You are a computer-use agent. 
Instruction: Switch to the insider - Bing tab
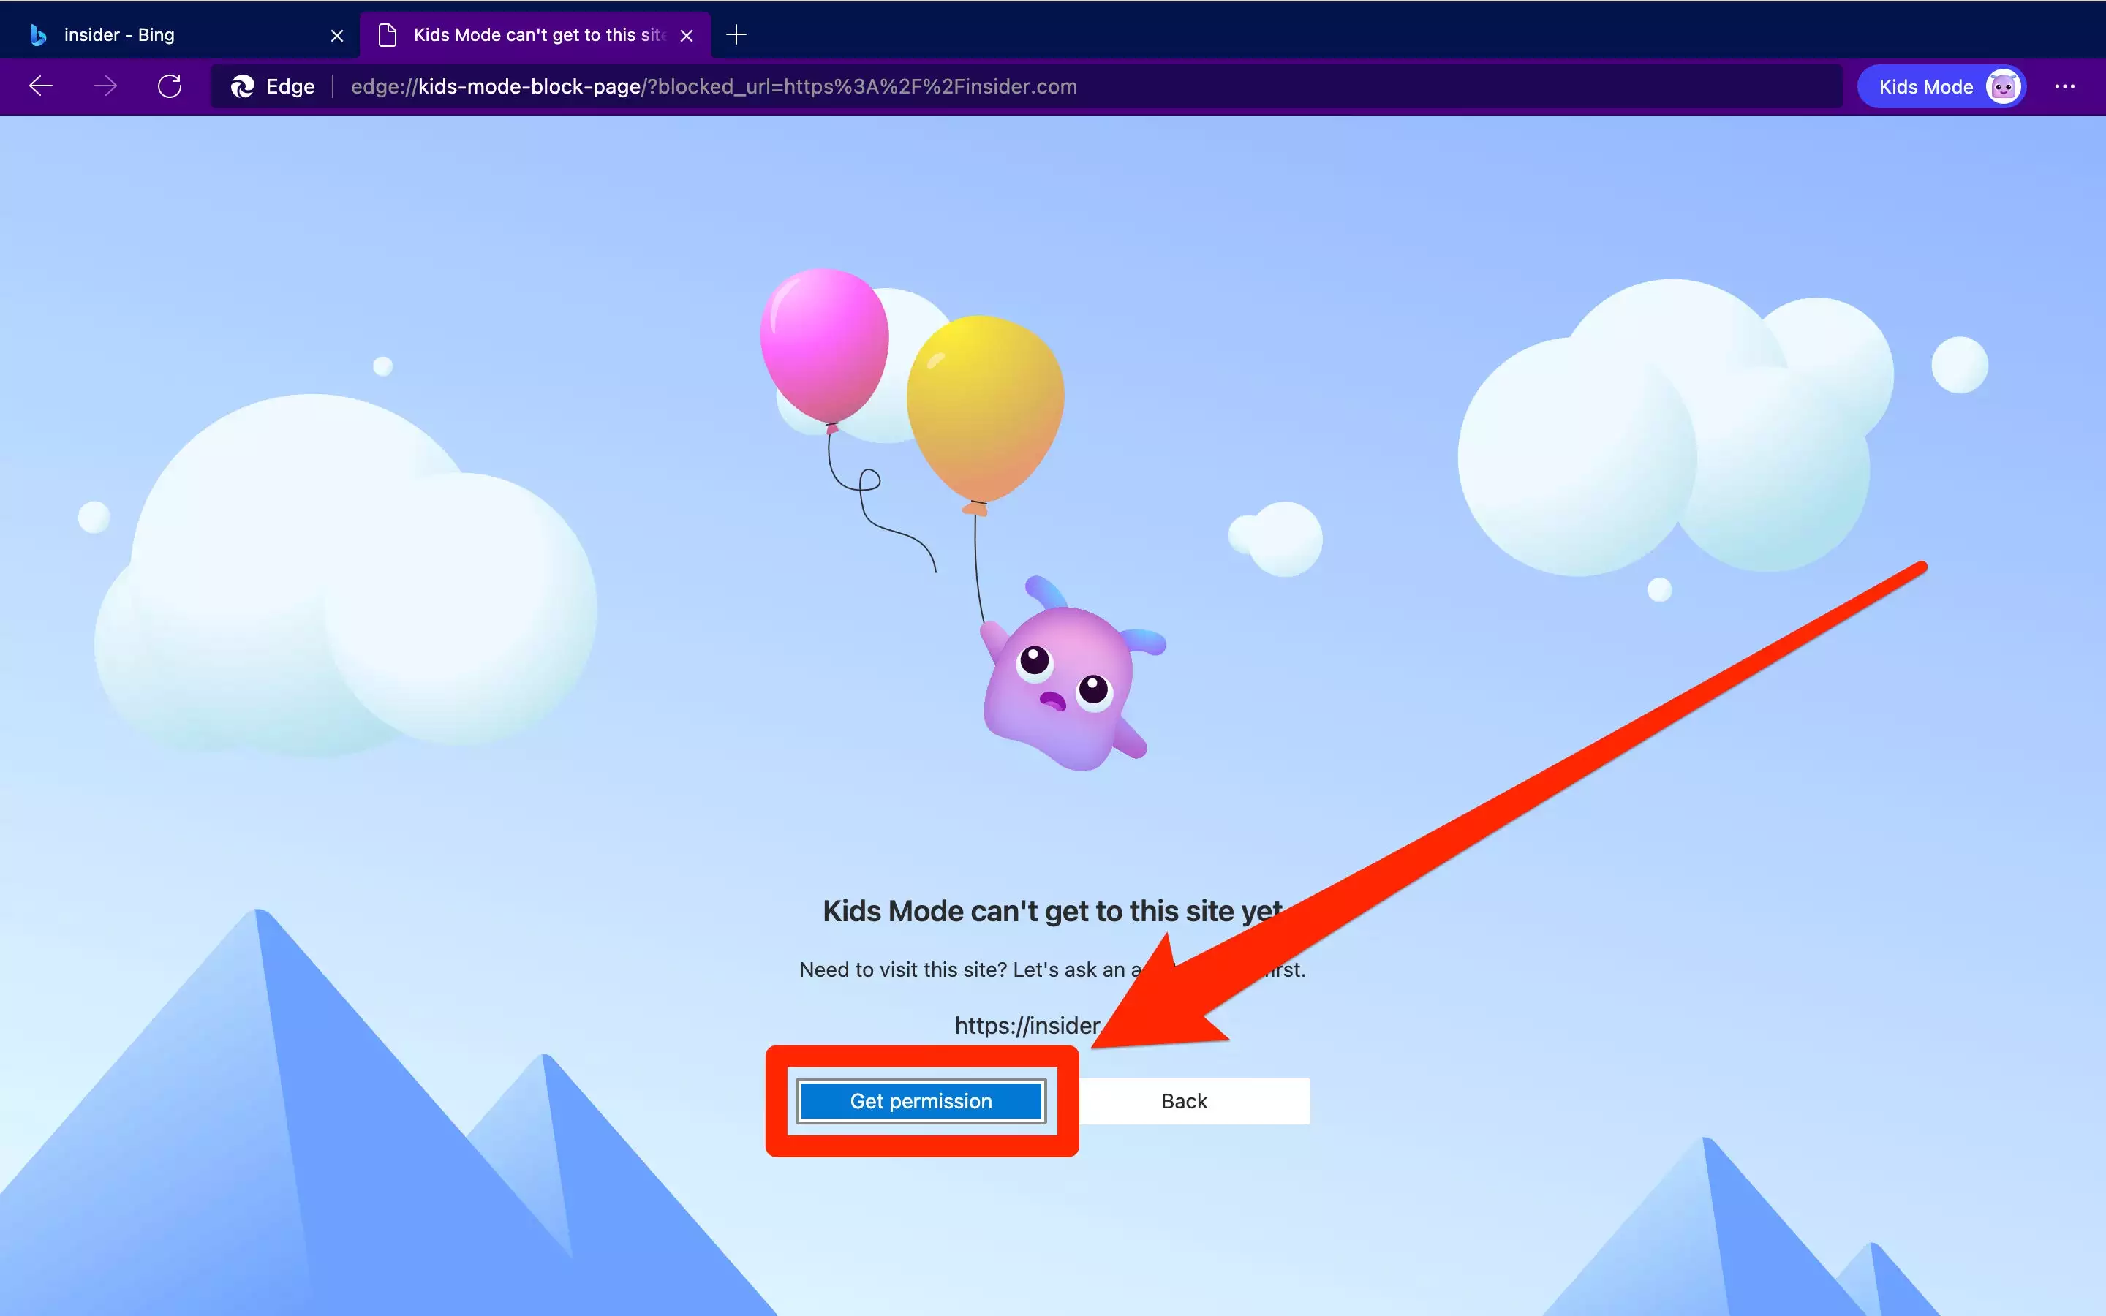click(180, 35)
